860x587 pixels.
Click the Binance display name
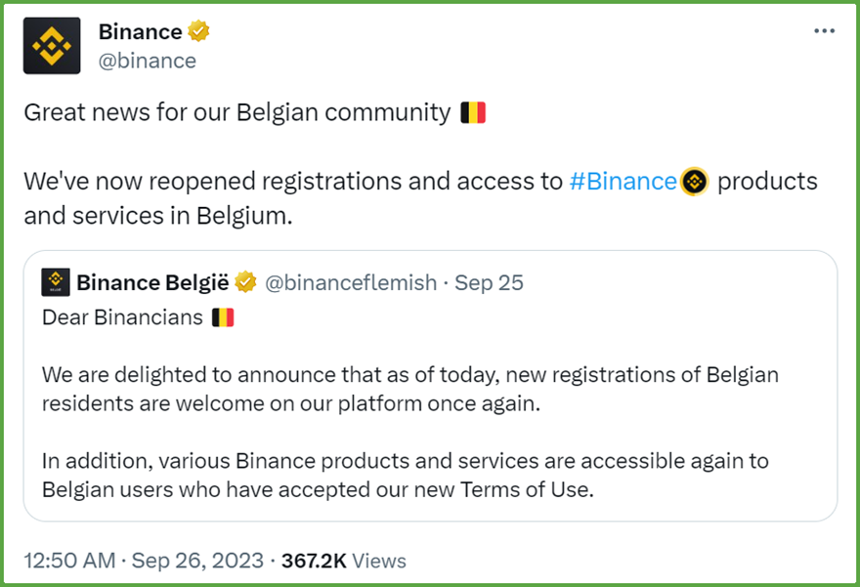[141, 32]
